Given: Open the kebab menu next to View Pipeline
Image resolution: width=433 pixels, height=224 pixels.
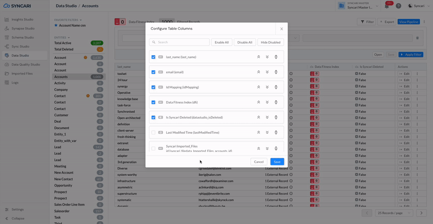Looking at the screenshot, I should 424,22.
